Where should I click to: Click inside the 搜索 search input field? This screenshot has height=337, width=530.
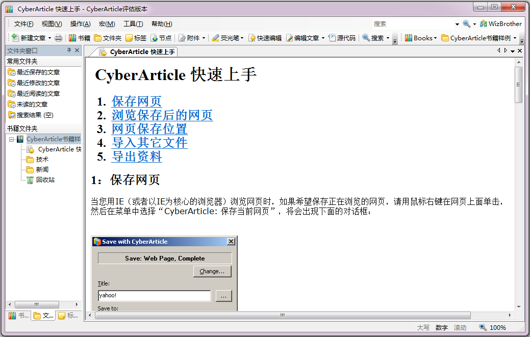(x=412, y=23)
